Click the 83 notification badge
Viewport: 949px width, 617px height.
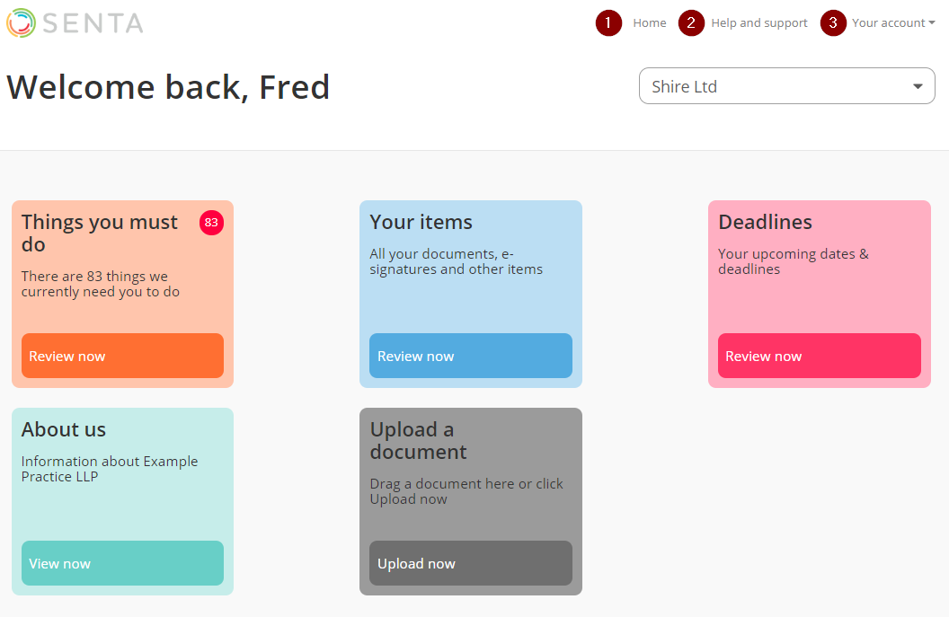tap(211, 223)
